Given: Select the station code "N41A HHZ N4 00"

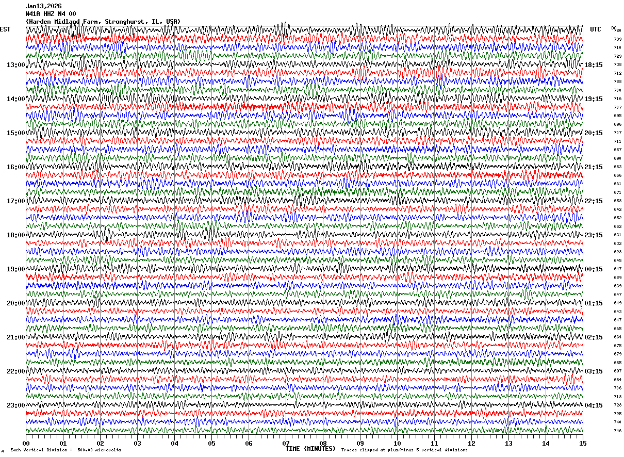Looking at the screenshot, I should pos(51,14).
